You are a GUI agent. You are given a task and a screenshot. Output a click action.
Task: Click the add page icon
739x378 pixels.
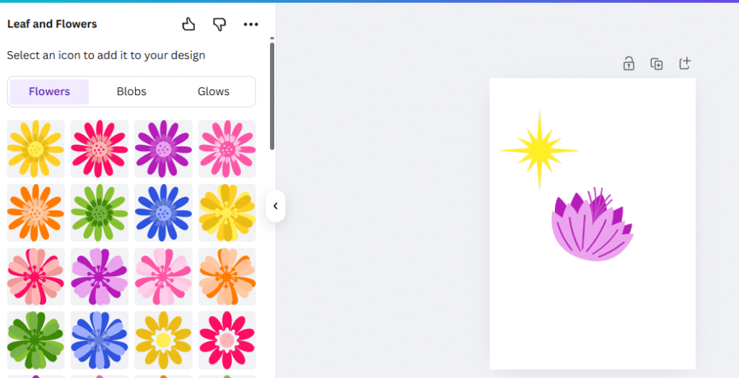pos(685,63)
